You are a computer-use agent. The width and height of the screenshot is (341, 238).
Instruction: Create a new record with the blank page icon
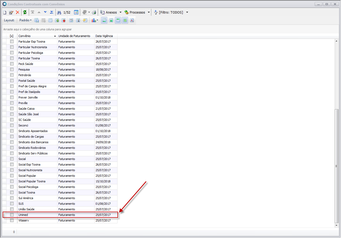(5, 13)
